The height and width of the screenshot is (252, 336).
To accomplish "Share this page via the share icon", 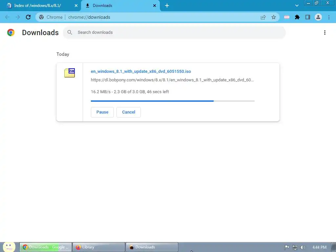I will pos(263,17).
